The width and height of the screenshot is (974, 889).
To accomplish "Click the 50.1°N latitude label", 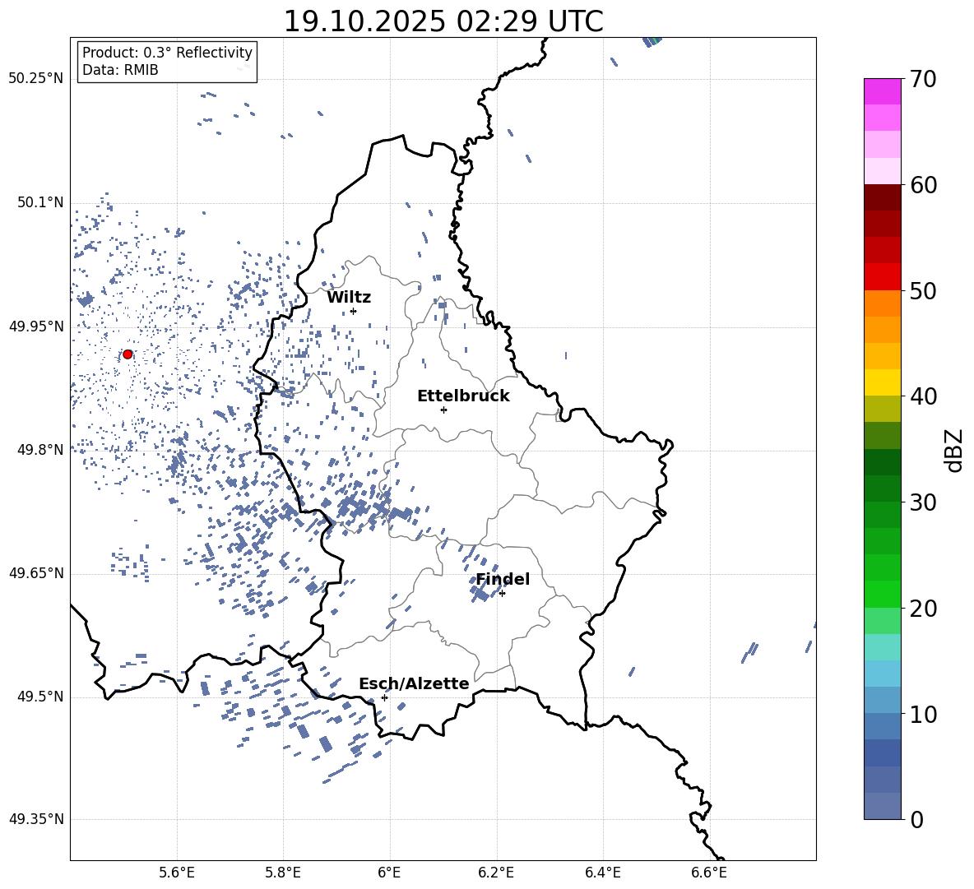I will point(40,203).
